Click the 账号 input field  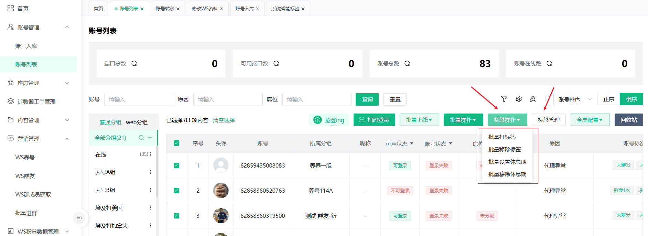click(139, 99)
